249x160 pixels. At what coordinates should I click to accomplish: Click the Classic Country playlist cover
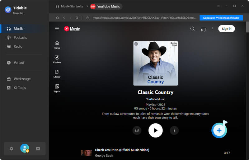pos(156,63)
